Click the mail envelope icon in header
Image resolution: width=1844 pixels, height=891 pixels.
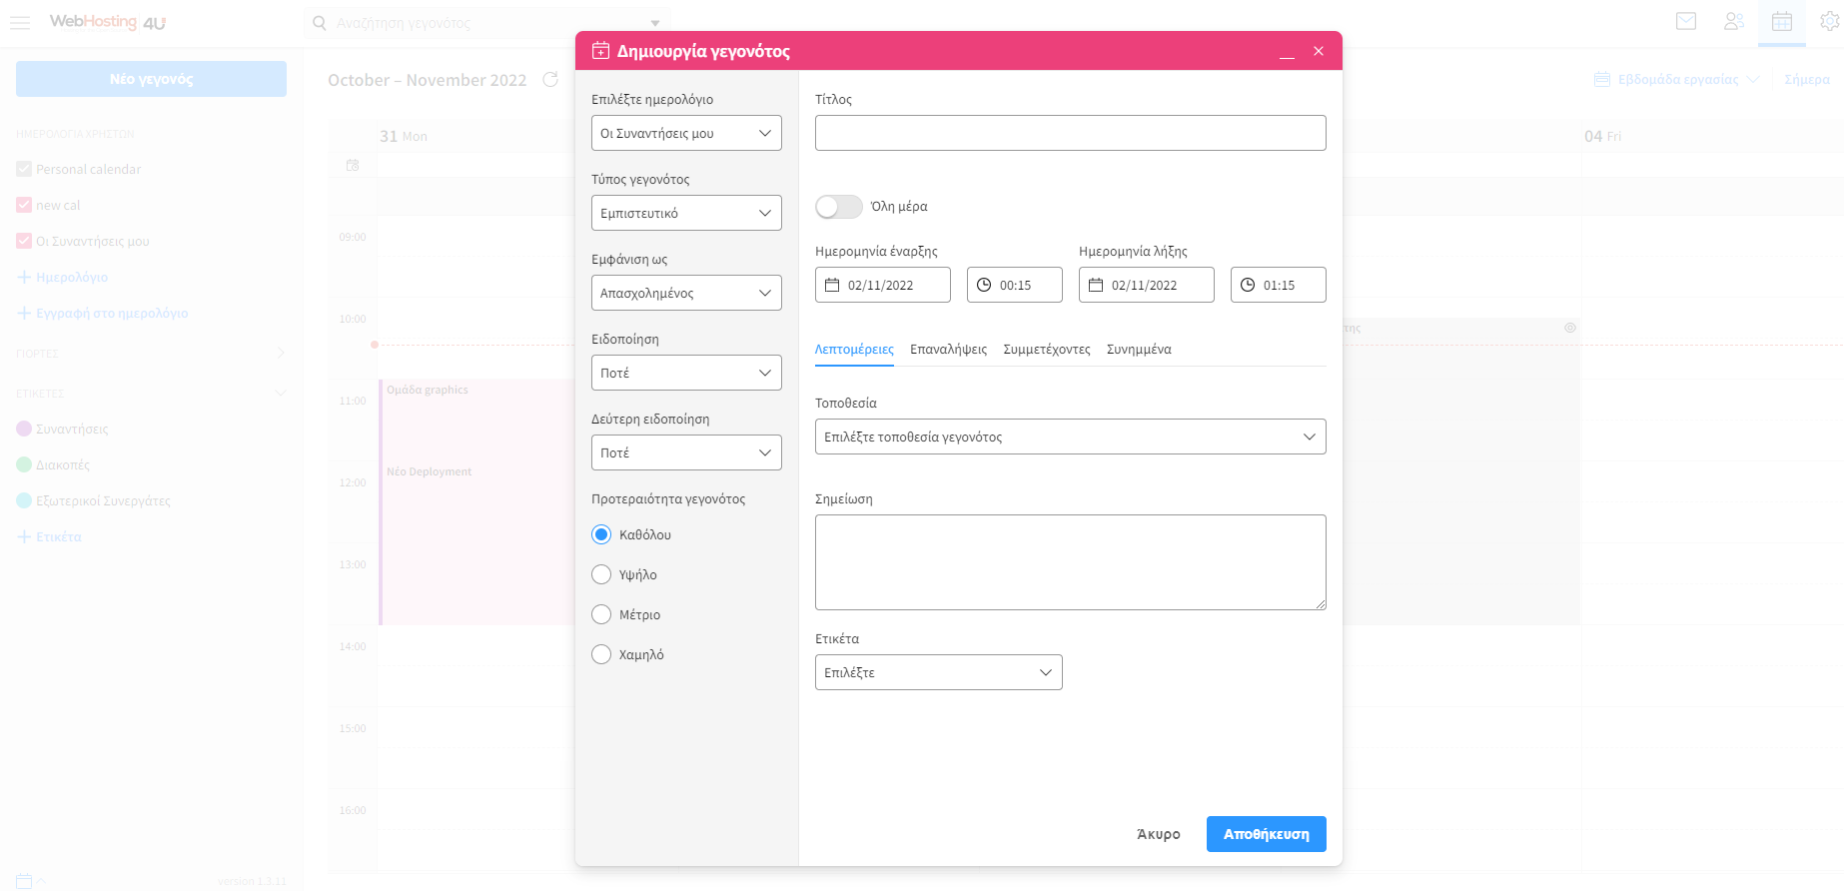(1686, 21)
